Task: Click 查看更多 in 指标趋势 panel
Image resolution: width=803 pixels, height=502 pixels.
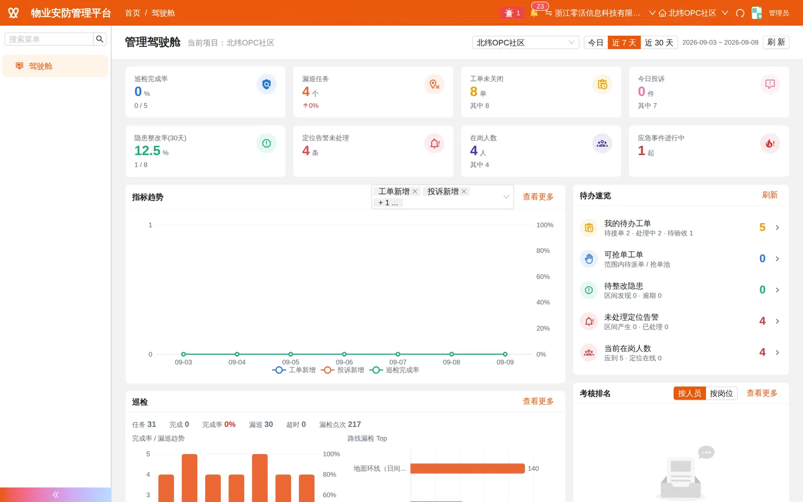Action: pyautogui.click(x=538, y=197)
